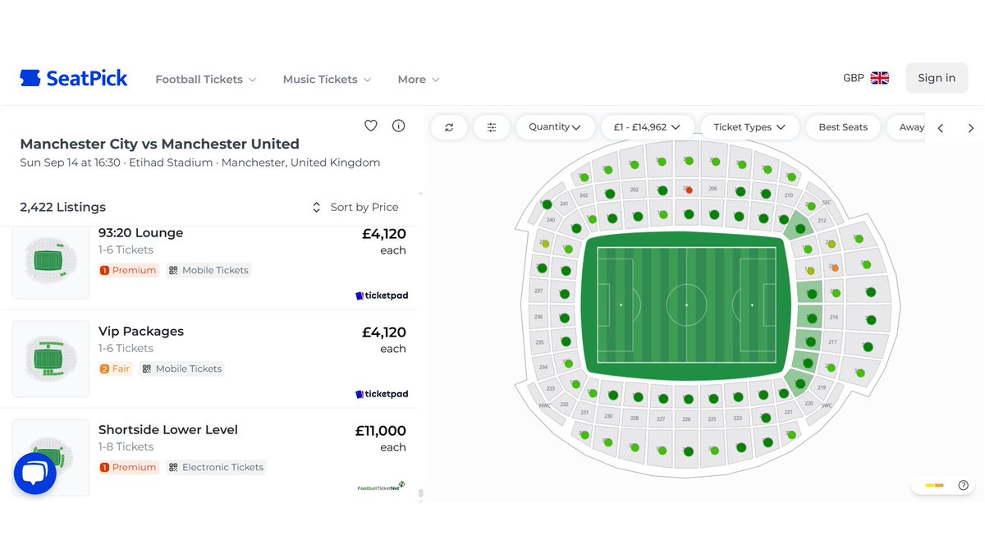Select the Shortside Lower Level listing thumbnail
The image size is (985, 554).
click(51, 457)
